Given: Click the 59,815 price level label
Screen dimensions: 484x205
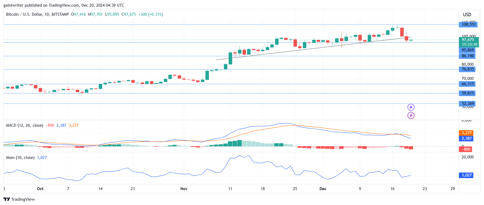Looking at the screenshot, I should 468,93.
